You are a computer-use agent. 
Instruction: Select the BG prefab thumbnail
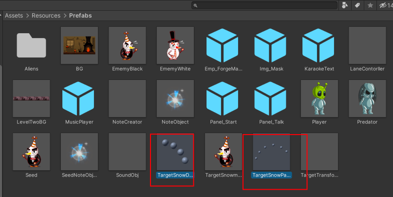(79, 45)
